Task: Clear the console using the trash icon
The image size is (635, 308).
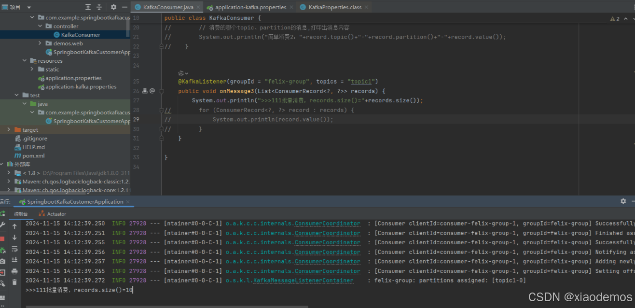Action: pyautogui.click(x=14, y=282)
